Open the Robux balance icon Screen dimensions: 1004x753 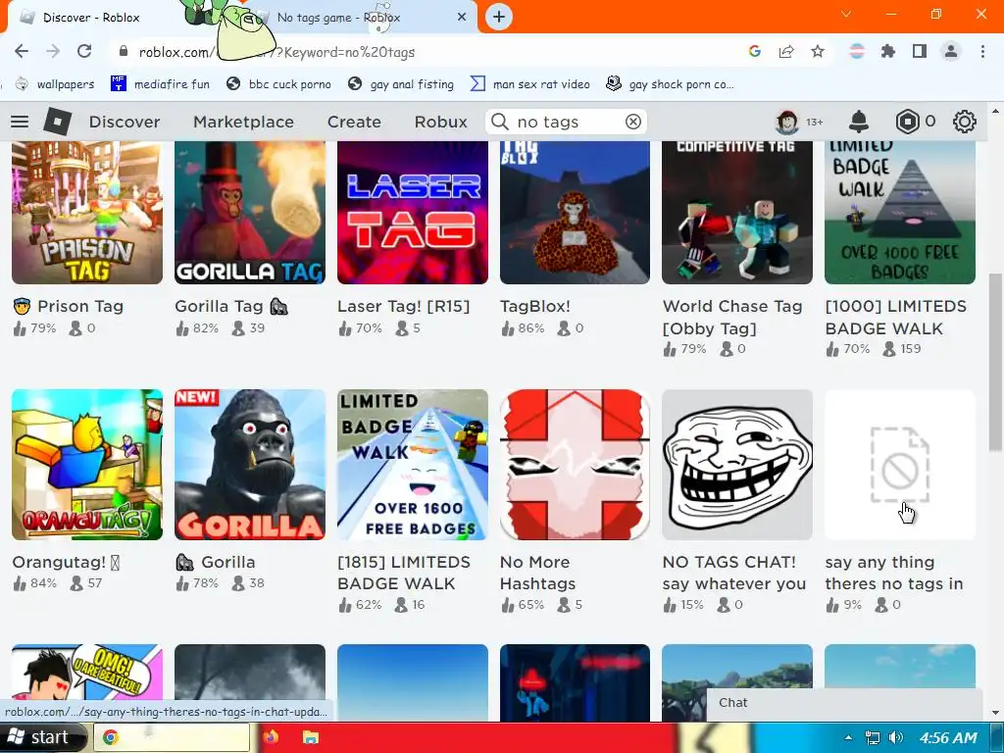[907, 122]
